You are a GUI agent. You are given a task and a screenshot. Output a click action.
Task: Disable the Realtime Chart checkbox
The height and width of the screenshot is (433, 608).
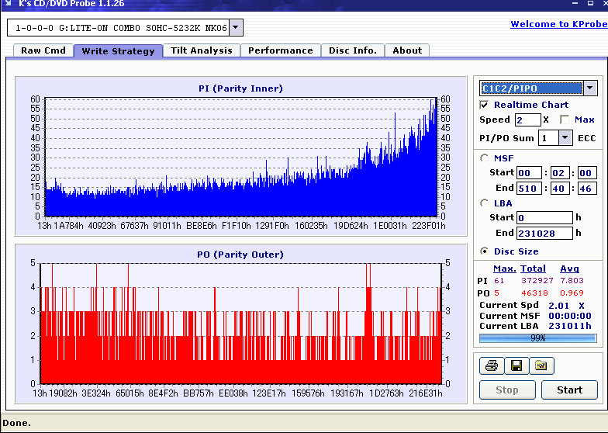point(485,105)
